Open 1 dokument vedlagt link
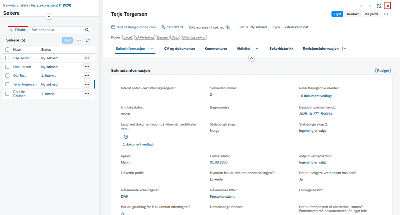The image size is (400, 215). (138, 144)
